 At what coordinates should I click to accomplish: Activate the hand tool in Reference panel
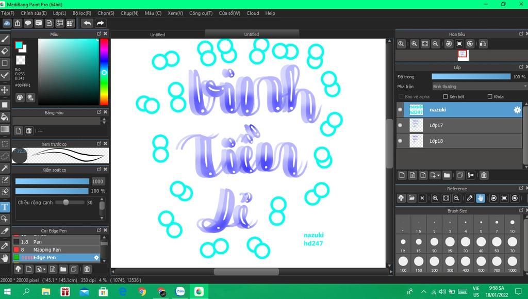tap(480, 198)
